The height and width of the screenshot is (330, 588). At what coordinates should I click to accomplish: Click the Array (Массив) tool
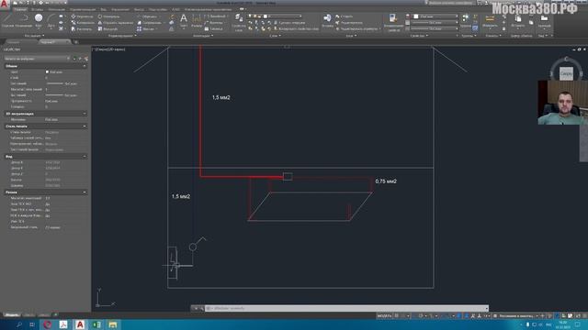coord(146,28)
